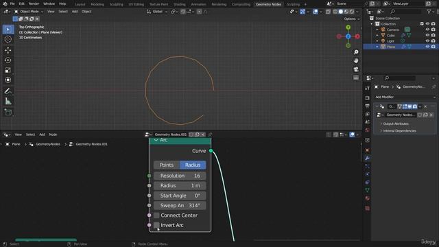Hide Light in viewport via eye icon
The image size is (439, 247).
pos(427,41)
